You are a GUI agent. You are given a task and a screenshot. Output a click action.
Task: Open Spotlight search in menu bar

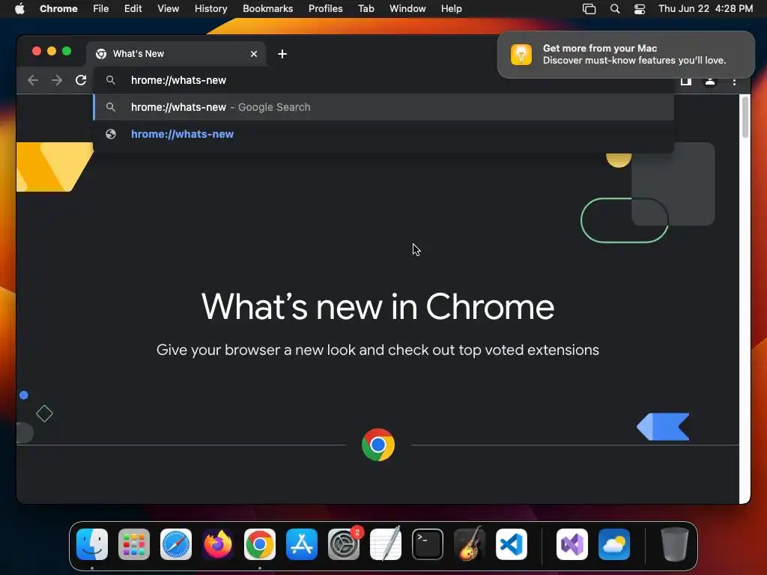615,9
